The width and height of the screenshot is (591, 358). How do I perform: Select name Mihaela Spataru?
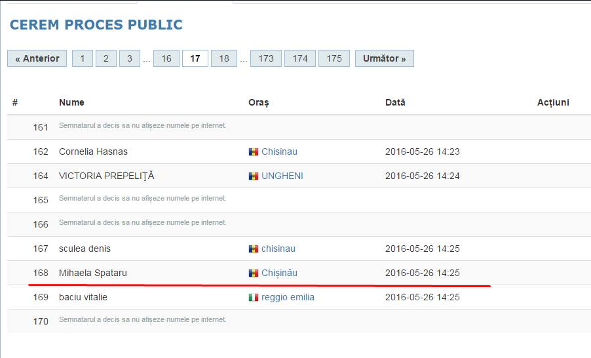coord(93,273)
